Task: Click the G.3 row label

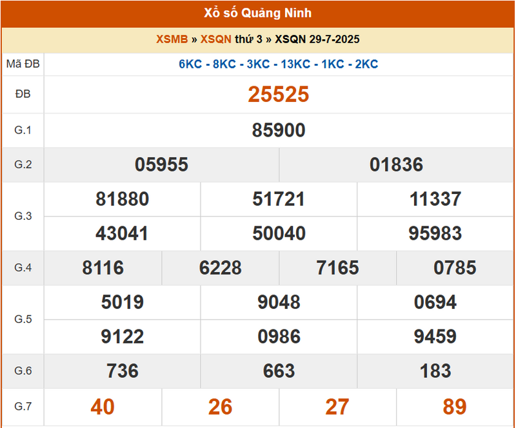Action: (23, 216)
